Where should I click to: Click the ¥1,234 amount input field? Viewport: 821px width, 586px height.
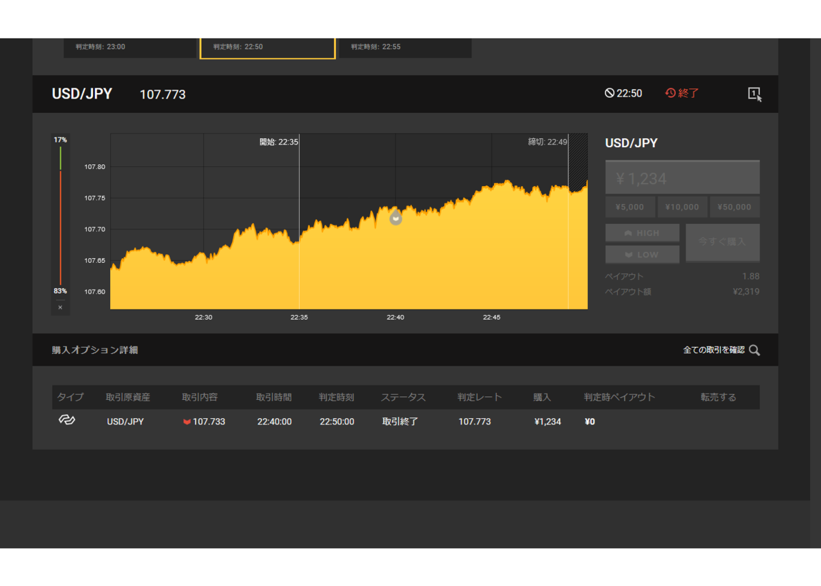click(682, 178)
